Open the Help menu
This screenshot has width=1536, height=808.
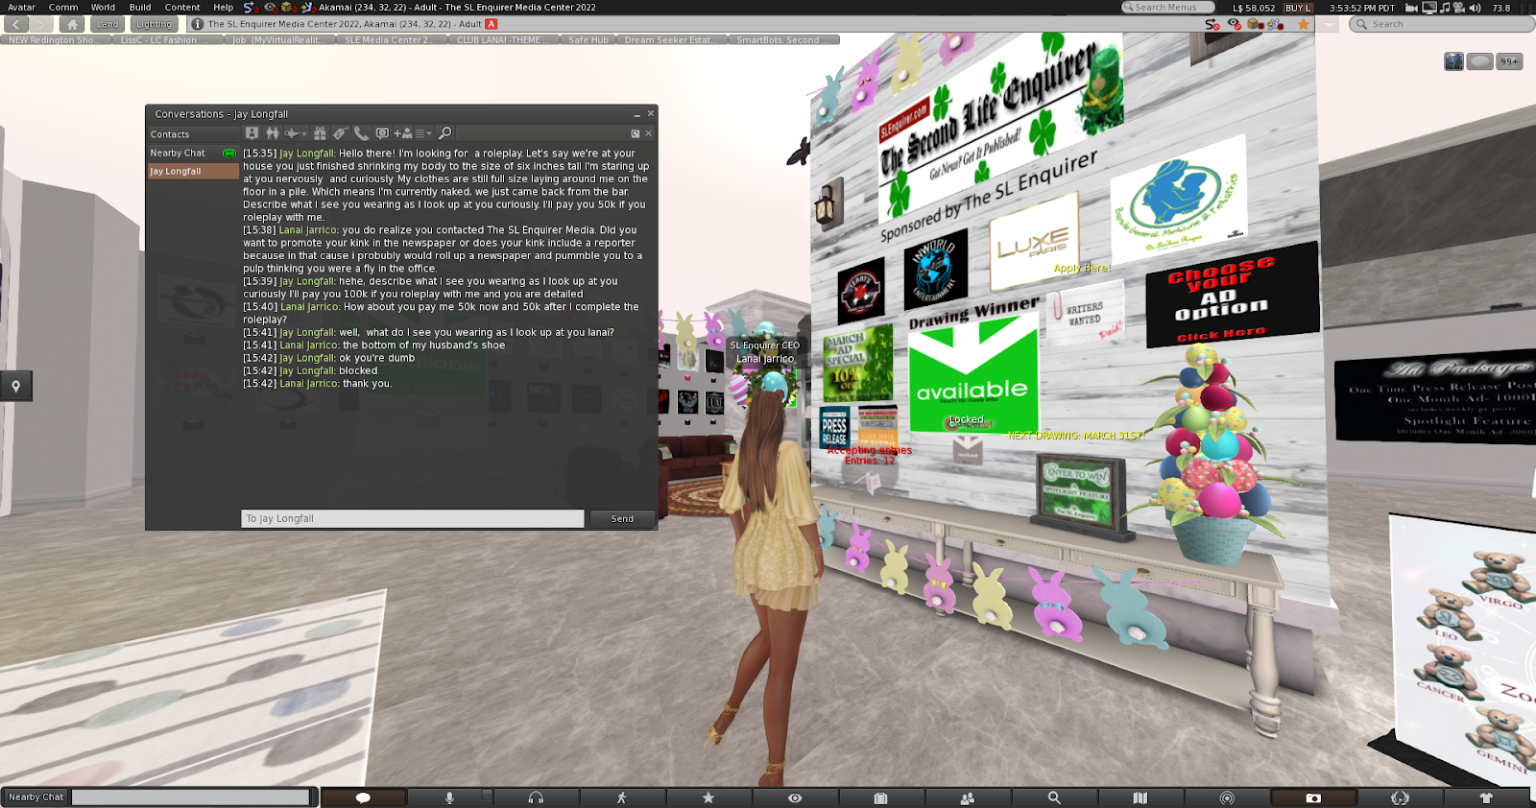pyautogui.click(x=223, y=7)
